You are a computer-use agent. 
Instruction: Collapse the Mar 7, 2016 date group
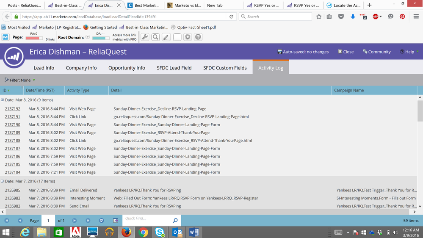point(2,181)
